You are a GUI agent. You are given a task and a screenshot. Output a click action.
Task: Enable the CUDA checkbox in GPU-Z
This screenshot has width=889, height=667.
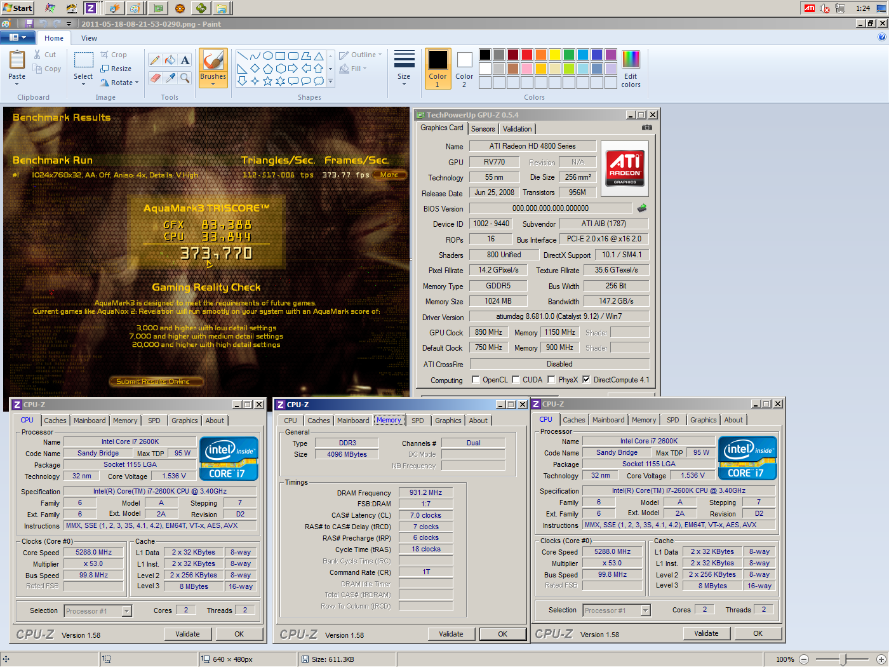click(516, 380)
